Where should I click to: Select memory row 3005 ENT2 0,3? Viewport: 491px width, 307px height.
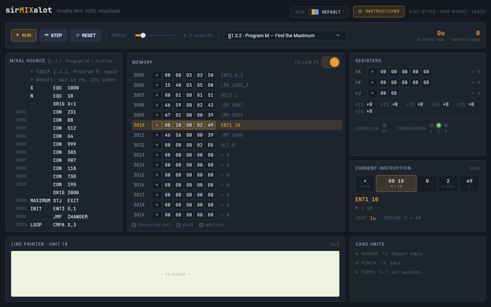237,75
